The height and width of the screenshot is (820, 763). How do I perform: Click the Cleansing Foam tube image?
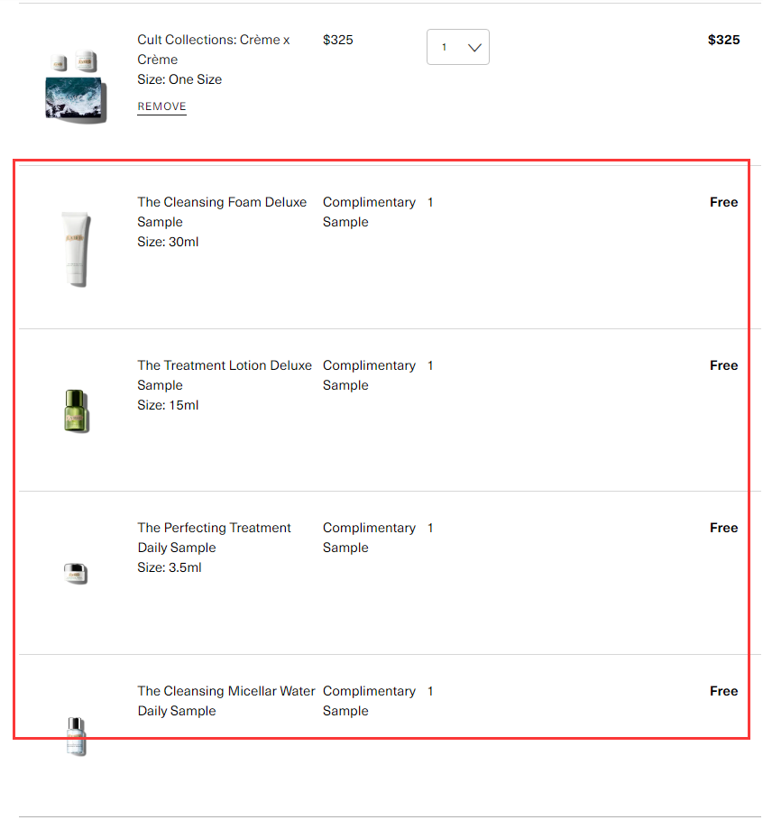76,248
